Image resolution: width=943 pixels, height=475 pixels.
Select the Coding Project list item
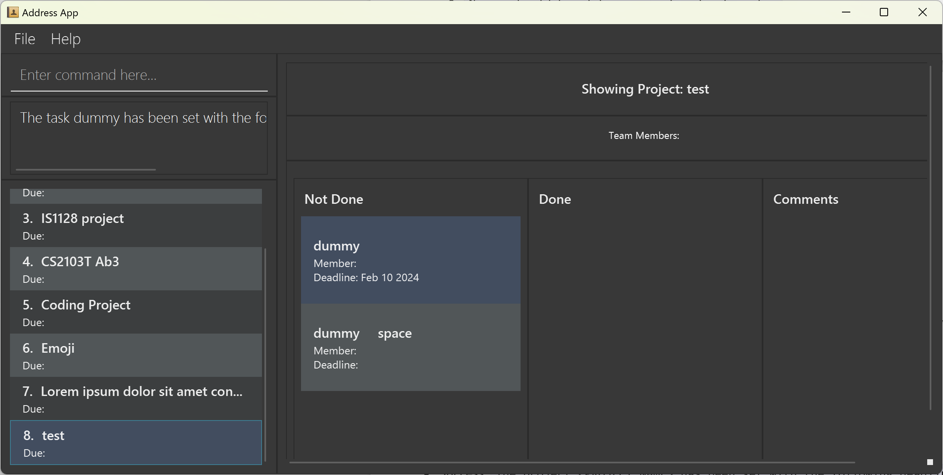point(136,312)
